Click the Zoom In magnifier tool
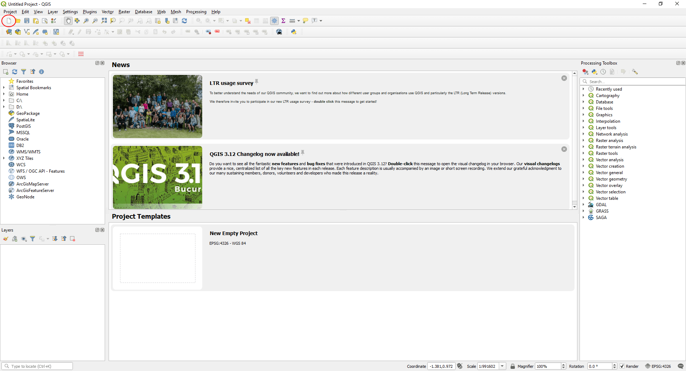The image size is (686, 371). (86, 21)
